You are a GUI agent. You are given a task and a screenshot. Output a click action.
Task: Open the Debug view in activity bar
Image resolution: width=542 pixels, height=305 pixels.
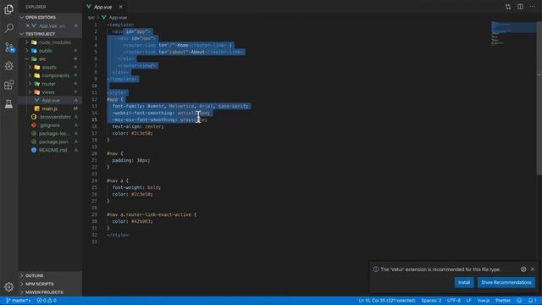point(9,66)
